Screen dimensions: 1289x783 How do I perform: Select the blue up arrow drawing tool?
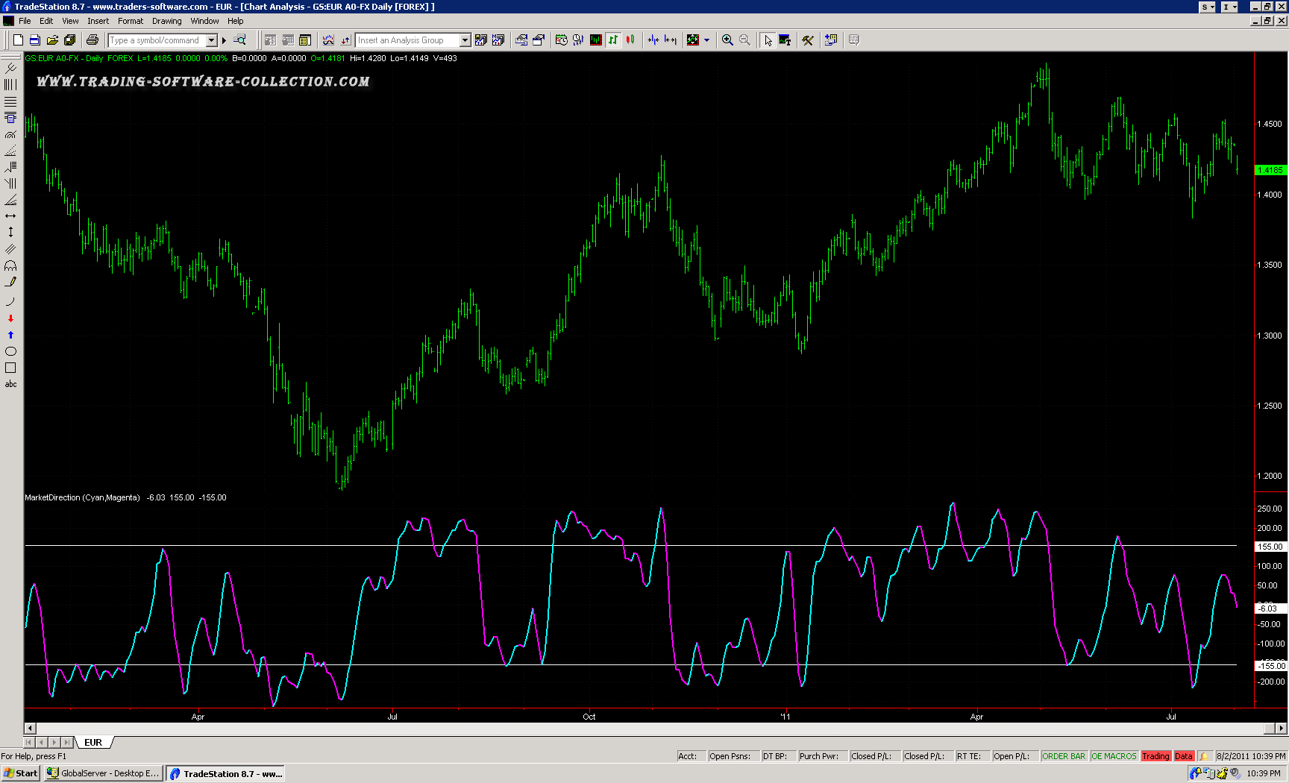pyautogui.click(x=10, y=335)
